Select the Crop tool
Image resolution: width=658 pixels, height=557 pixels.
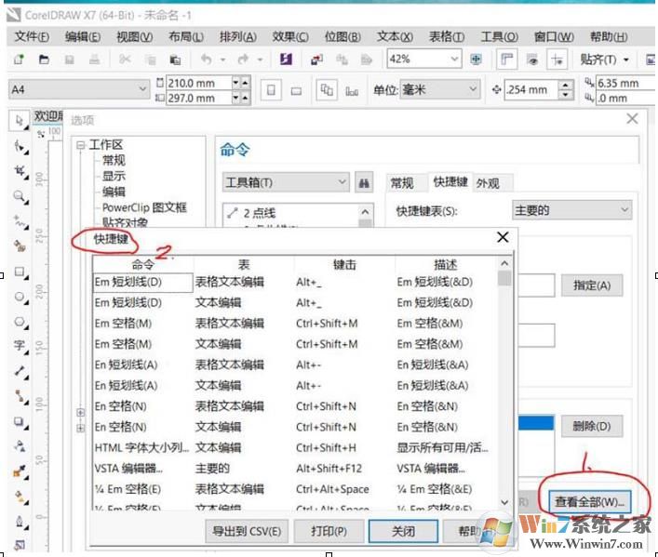coord(20,171)
